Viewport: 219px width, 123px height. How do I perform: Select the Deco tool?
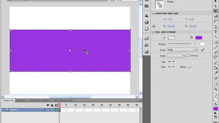pos(216,57)
